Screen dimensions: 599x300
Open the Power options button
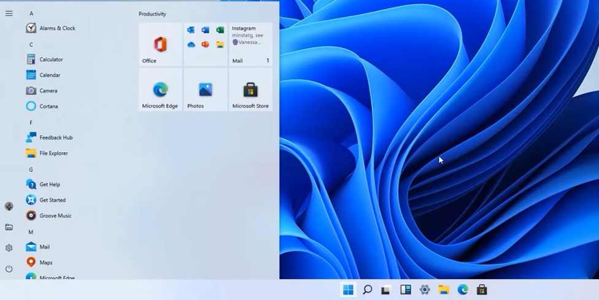tap(9, 269)
